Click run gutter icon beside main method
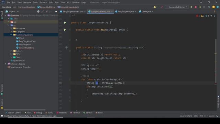 tap(65, 30)
